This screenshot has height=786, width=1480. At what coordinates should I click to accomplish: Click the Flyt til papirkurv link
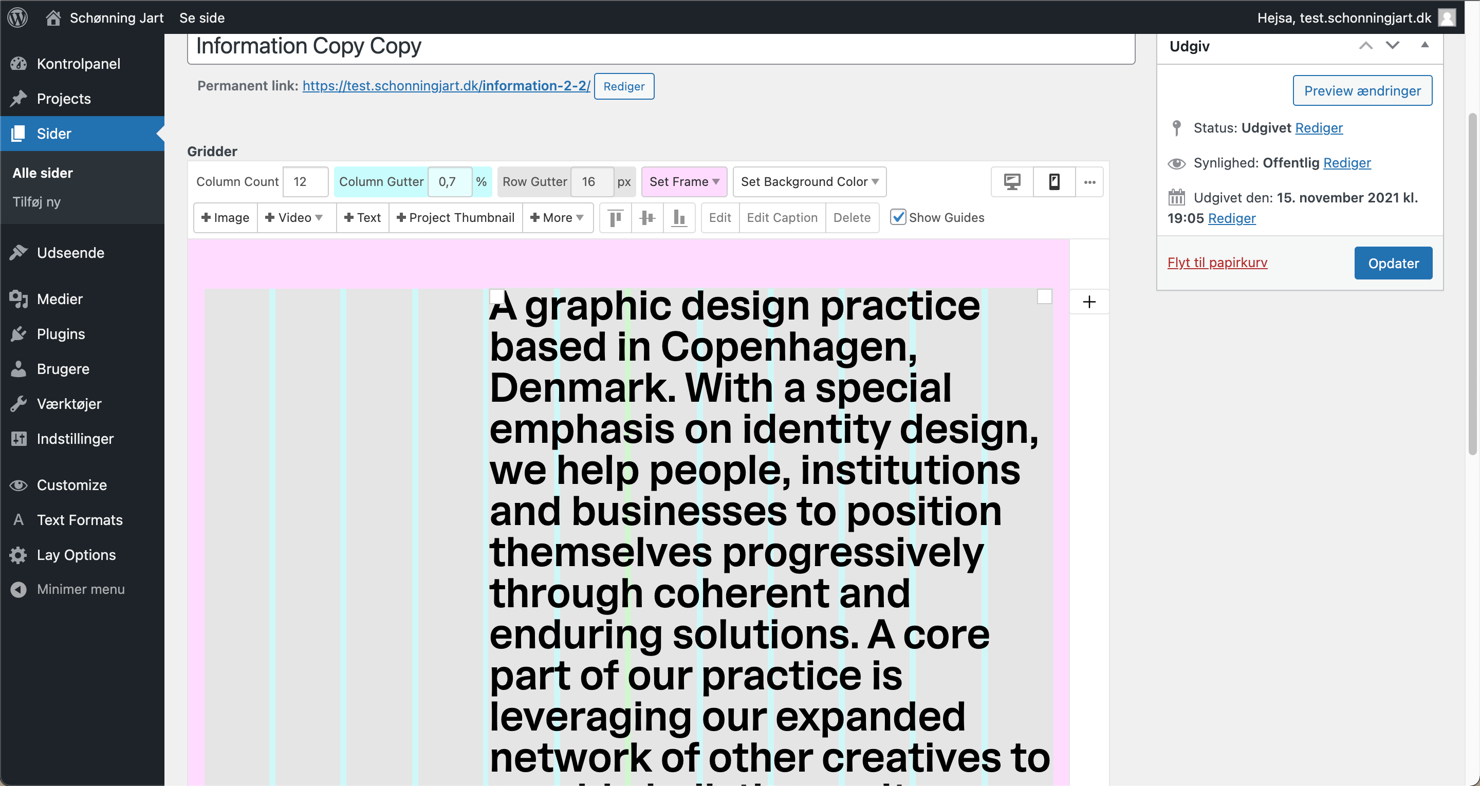pyautogui.click(x=1217, y=263)
